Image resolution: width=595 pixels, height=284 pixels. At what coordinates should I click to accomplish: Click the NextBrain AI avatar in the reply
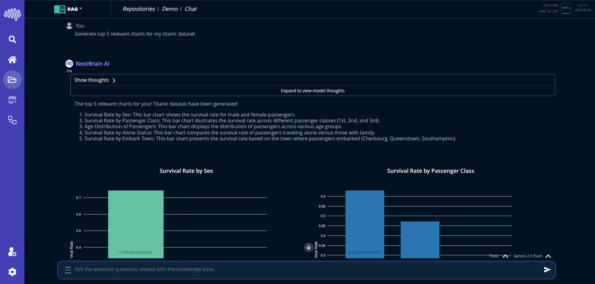(x=69, y=63)
